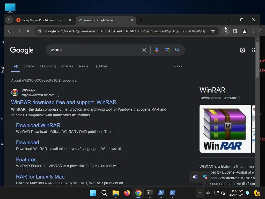Open Firefox from the taskbar
Image resolution: width=265 pixels, height=199 pixels.
(x=127, y=193)
